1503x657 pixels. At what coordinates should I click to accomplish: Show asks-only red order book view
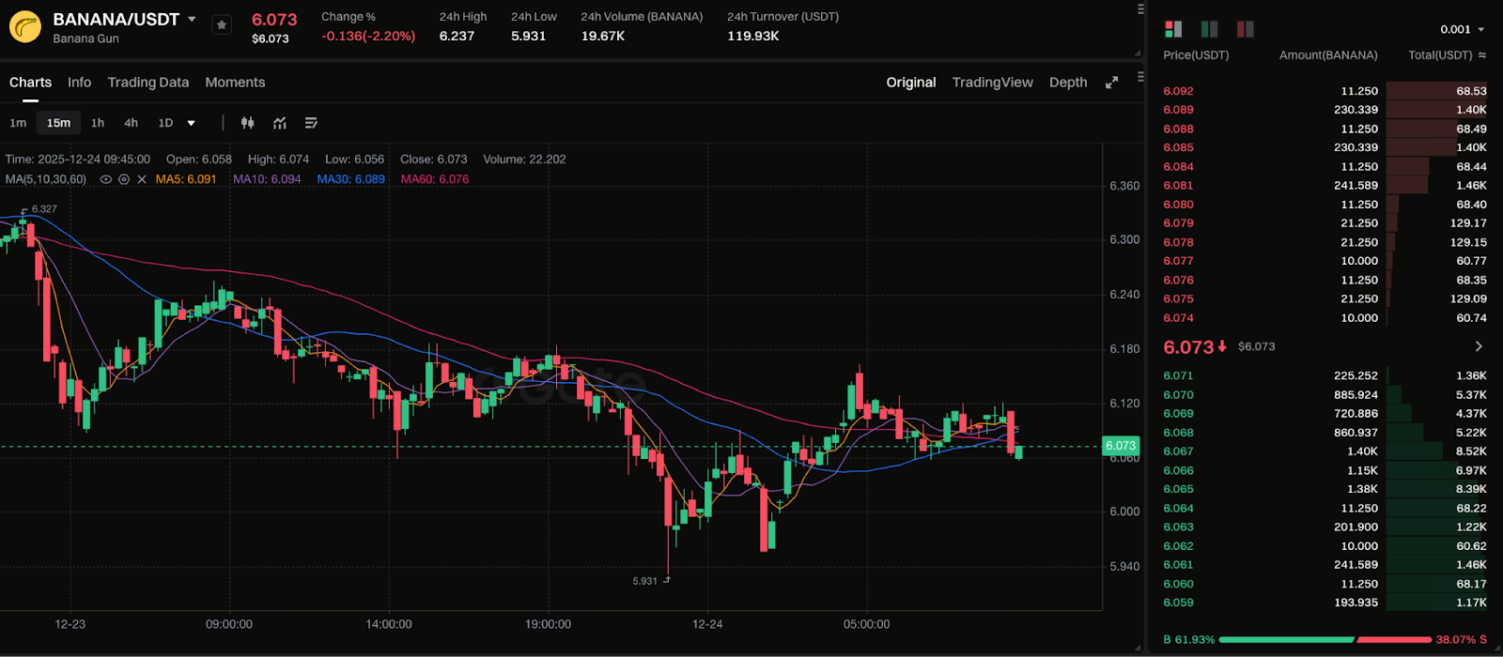pos(1246,29)
